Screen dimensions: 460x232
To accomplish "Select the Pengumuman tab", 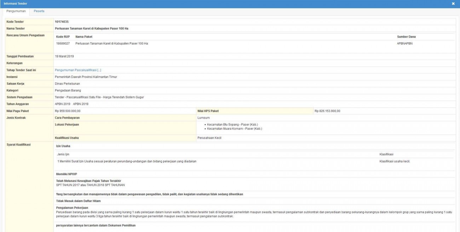I will coord(16,11).
